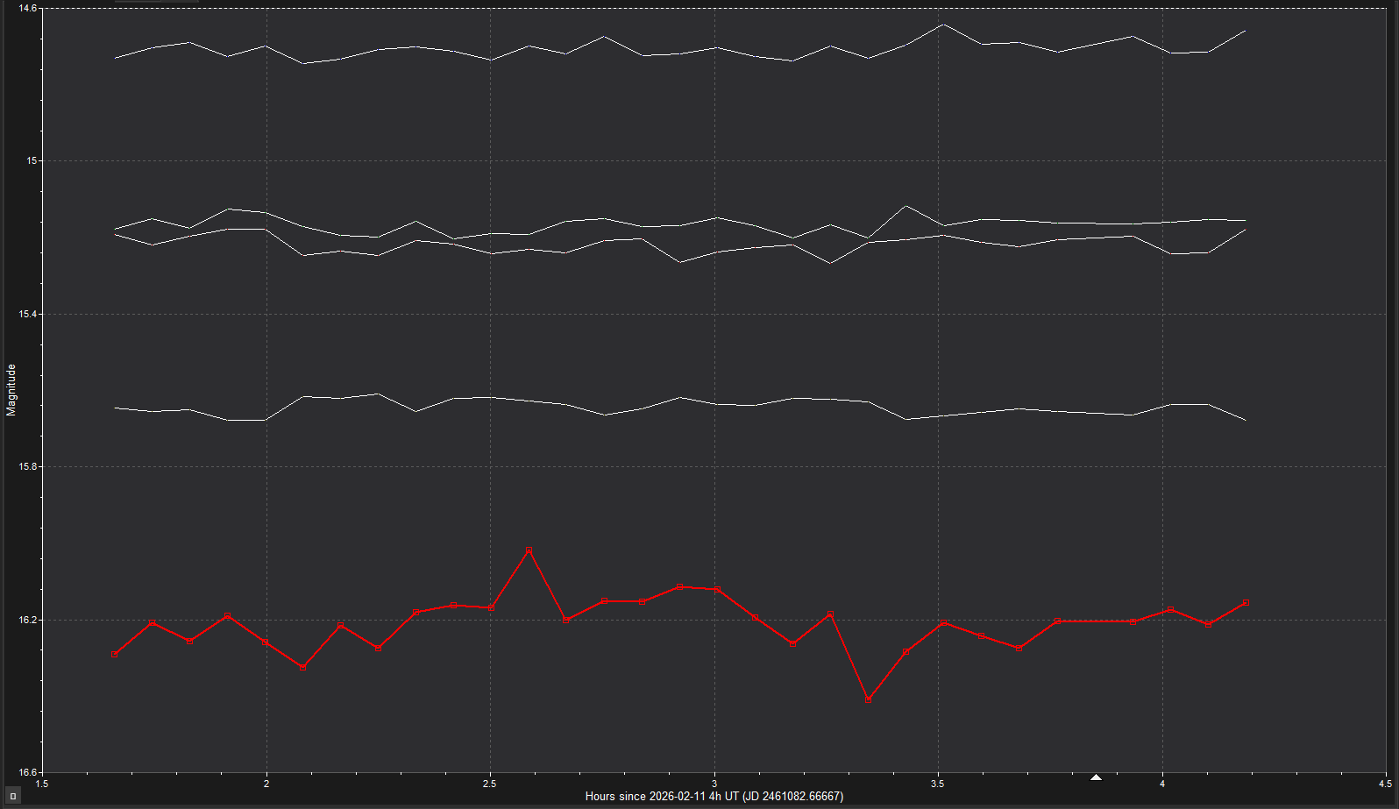
Task: Select the lowest dip point on red curve
Action: 868,699
